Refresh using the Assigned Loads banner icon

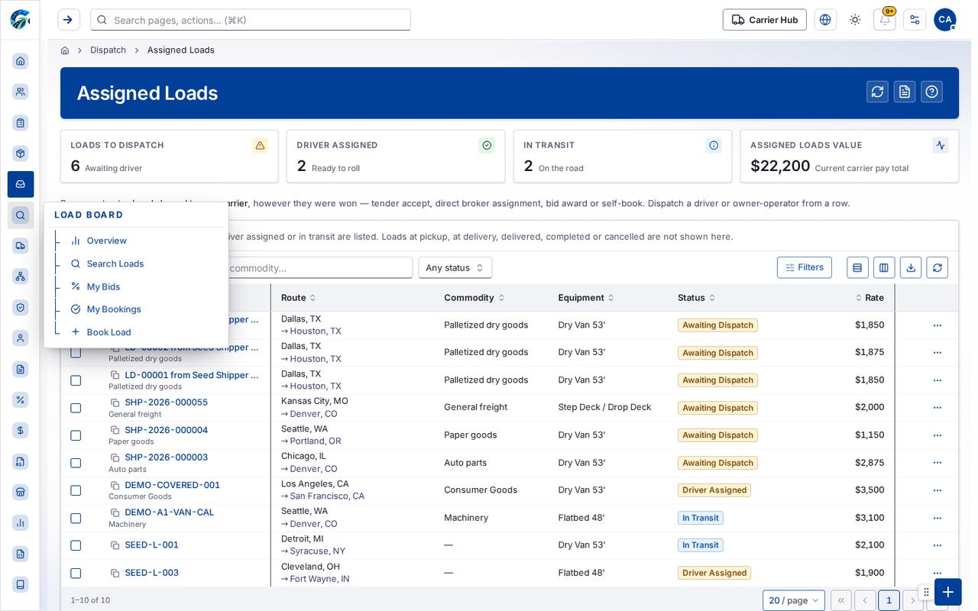[877, 92]
